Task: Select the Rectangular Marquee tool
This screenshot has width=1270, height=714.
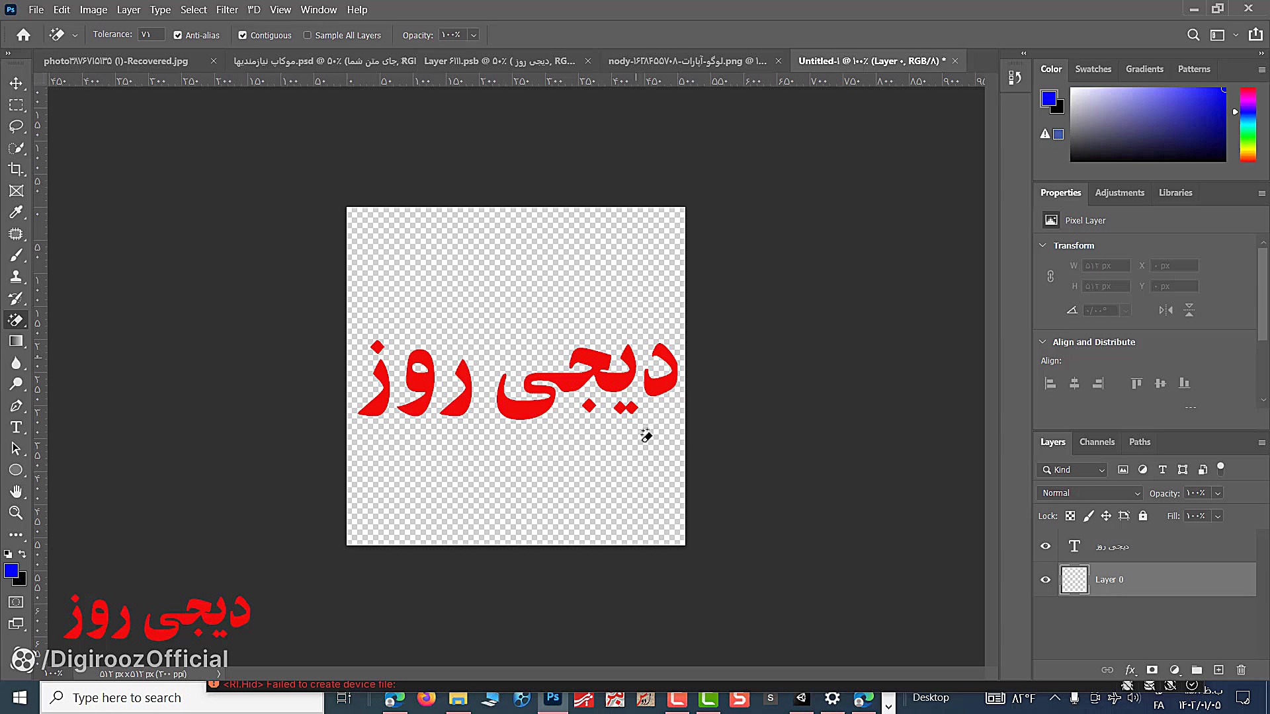Action: coord(17,105)
